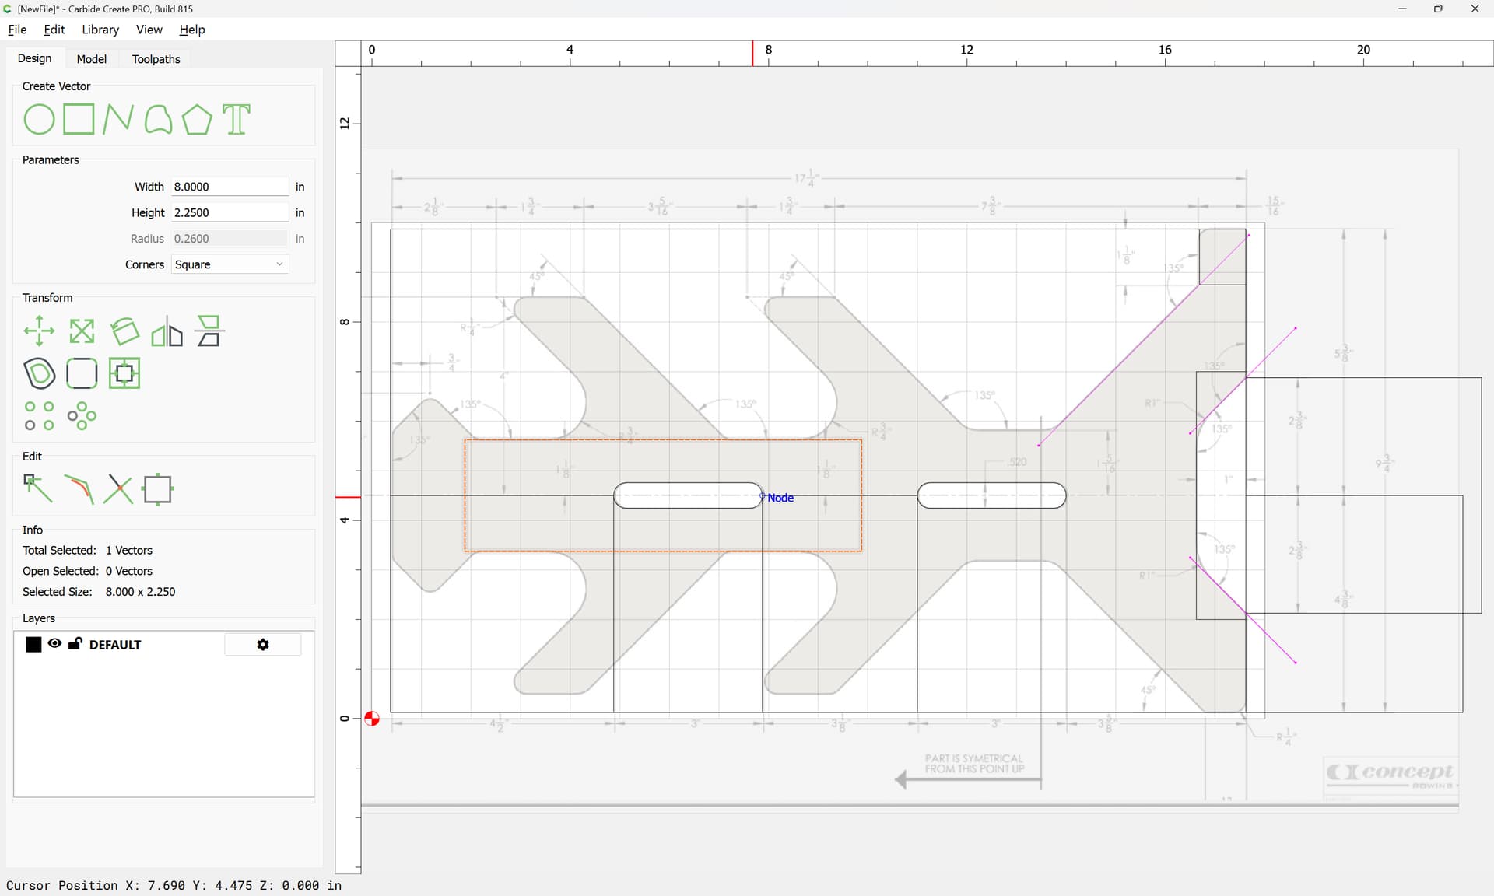The width and height of the screenshot is (1494, 896).
Task: Switch to the Toolpaths tab
Action: pyautogui.click(x=156, y=59)
